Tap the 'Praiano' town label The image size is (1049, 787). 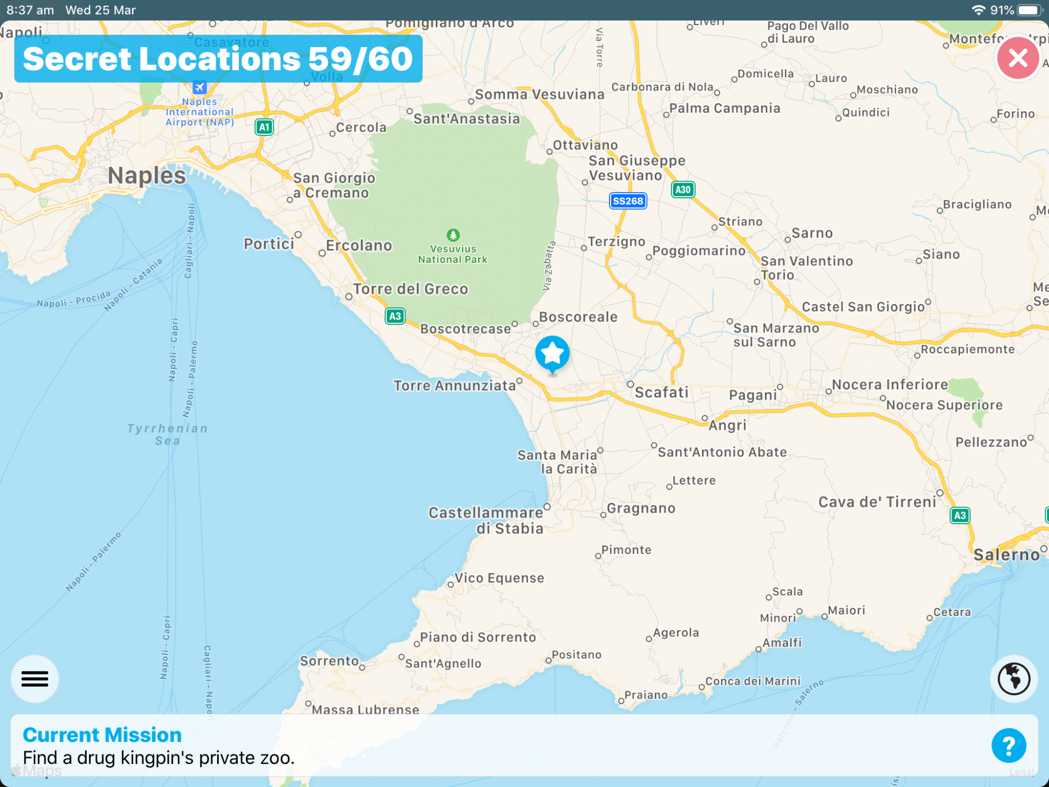pyautogui.click(x=646, y=695)
